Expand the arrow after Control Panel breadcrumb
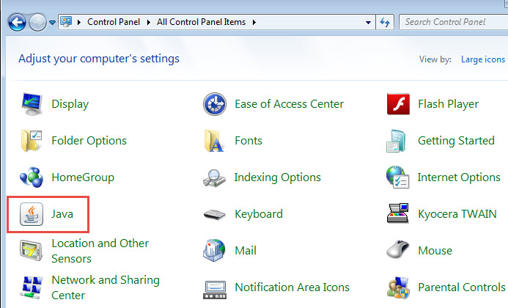 click(x=152, y=22)
